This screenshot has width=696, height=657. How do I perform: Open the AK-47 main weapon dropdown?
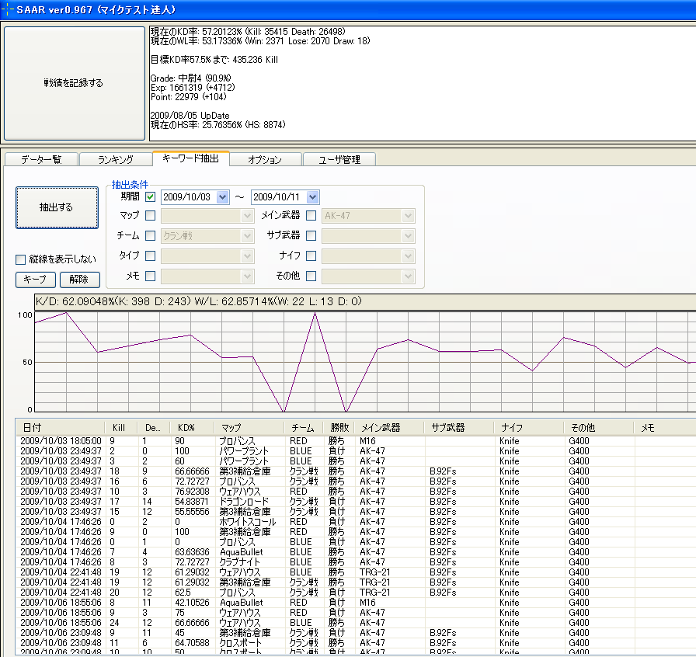408,216
